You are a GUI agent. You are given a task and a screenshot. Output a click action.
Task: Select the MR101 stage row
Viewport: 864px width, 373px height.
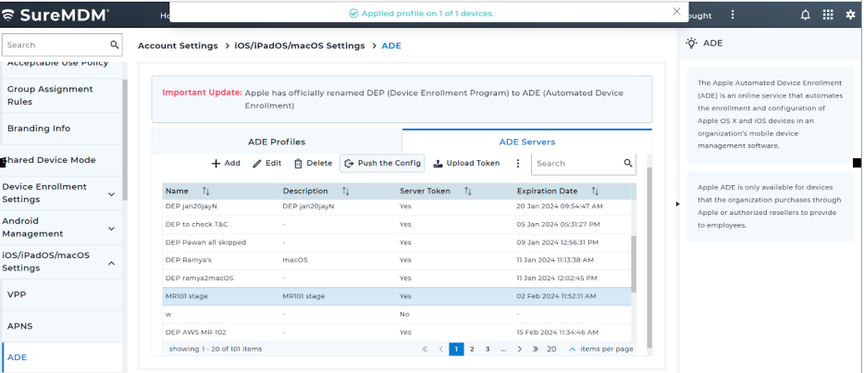tap(397, 296)
